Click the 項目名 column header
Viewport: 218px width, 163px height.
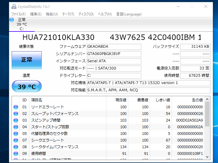coord(68,100)
